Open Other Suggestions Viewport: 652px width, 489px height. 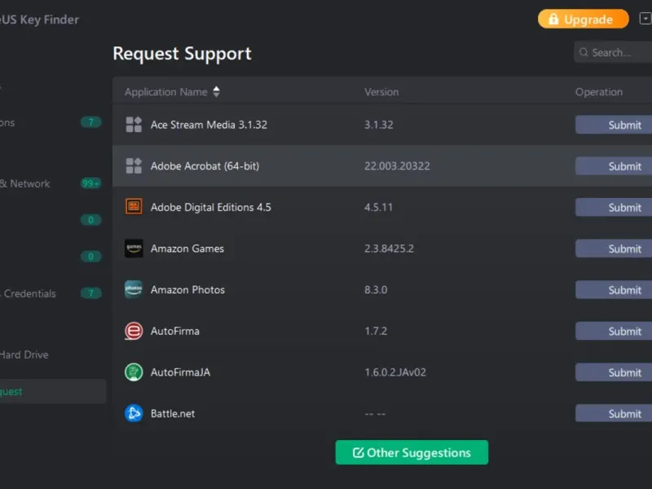coord(412,452)
